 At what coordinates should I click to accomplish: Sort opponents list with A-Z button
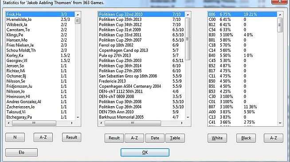(43, 137)
